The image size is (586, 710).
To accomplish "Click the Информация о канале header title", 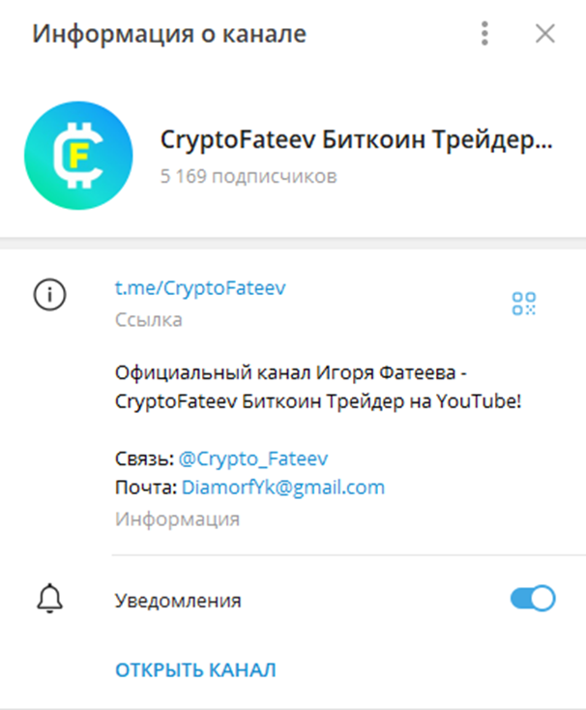I will pyautogui.click(x=169, y=34).
